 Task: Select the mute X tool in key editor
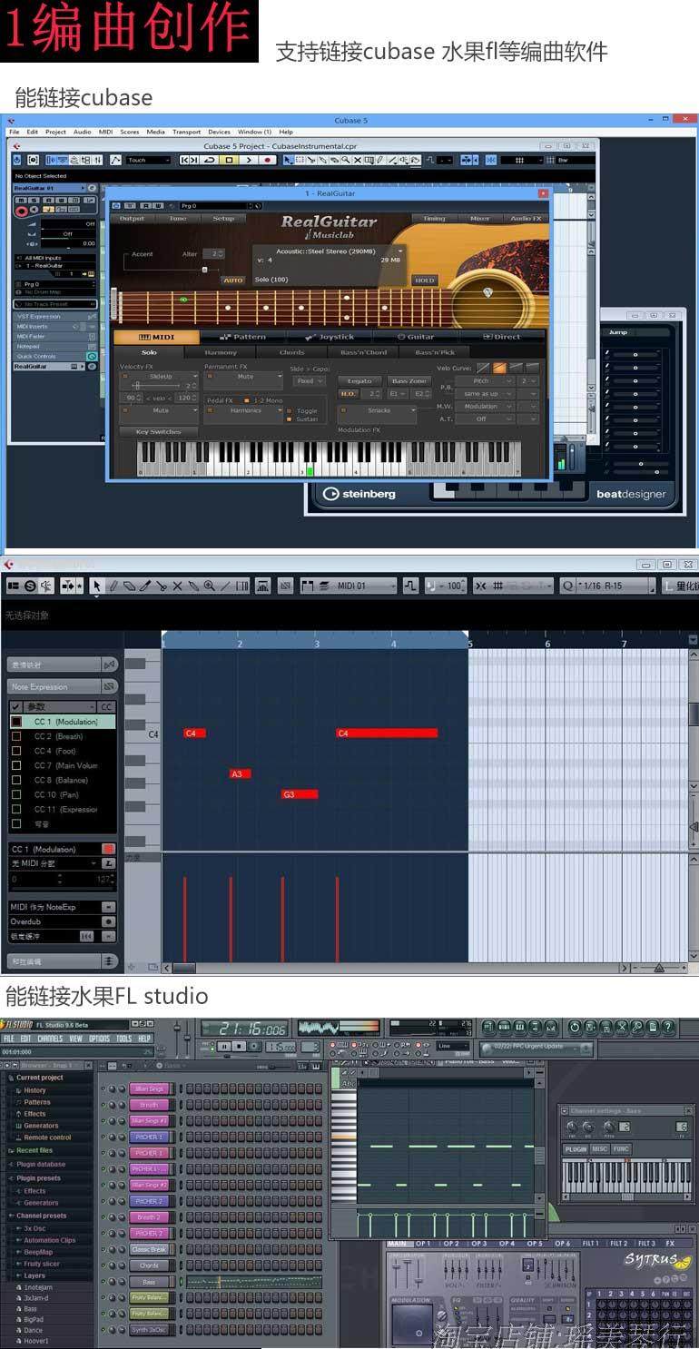click(x=178, y=586)
